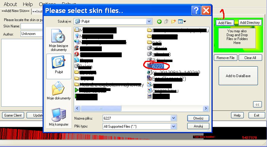Open Moje dokumenty in places bar
The image size is (267, 147).
[x=59, y=91]
